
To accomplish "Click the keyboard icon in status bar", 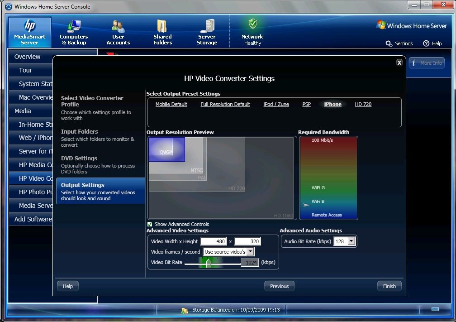I will point(435,309).
